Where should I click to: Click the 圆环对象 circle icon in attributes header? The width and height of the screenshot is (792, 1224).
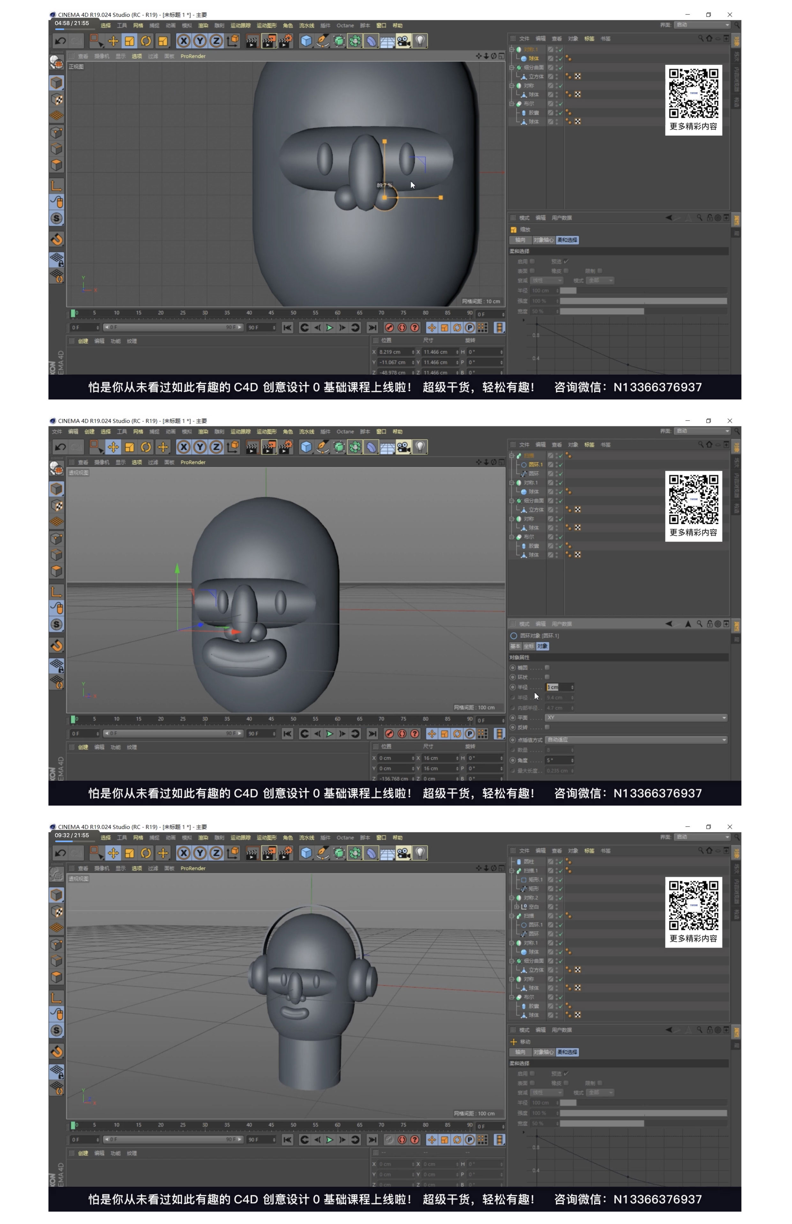tap(513, 636)
